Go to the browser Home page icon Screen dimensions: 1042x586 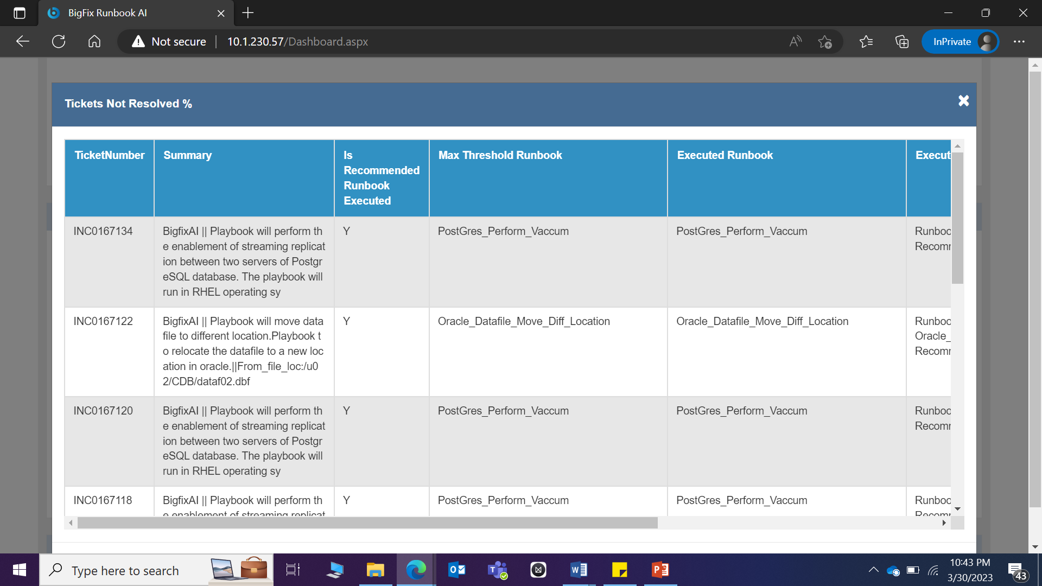(x=94, y=41)
